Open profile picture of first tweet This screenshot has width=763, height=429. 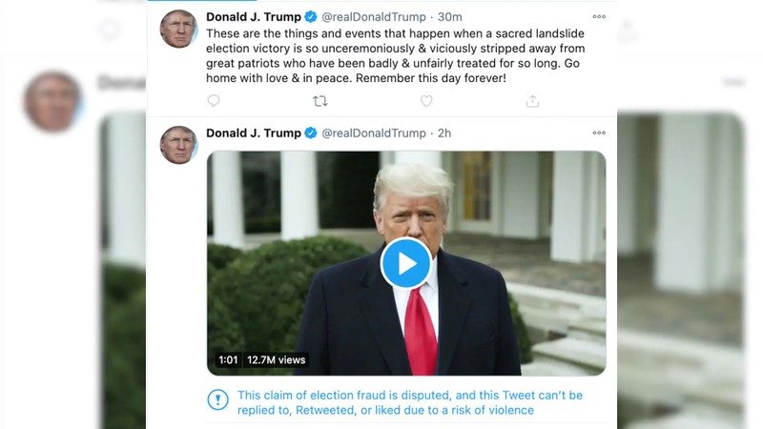coord(178,29)
